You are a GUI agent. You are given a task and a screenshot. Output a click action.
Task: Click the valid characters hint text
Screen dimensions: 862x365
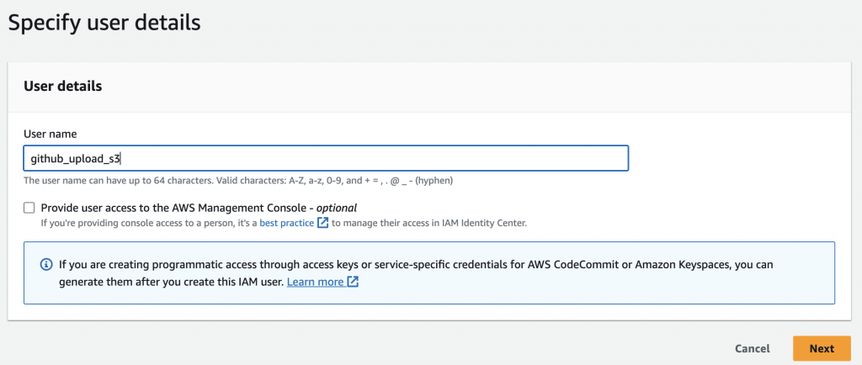coord(242,180)
